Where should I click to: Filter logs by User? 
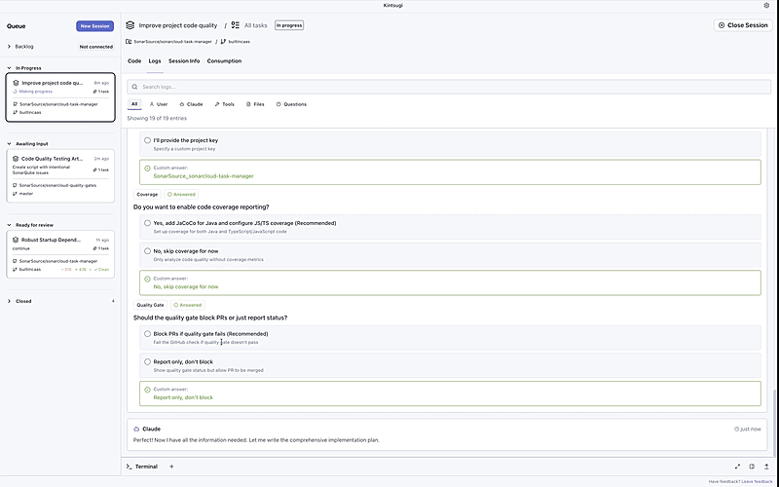tap(159, 104)
